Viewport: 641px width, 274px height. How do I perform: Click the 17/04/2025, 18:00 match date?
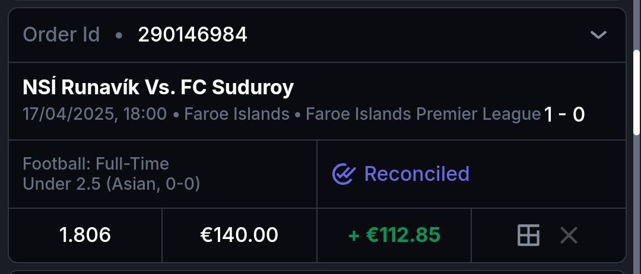tap(95, 114)
